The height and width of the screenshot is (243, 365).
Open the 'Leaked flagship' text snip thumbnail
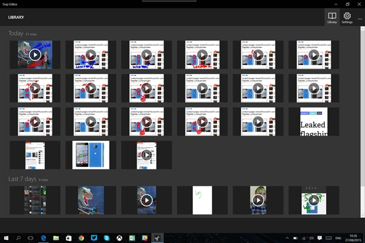coord(314,122)
